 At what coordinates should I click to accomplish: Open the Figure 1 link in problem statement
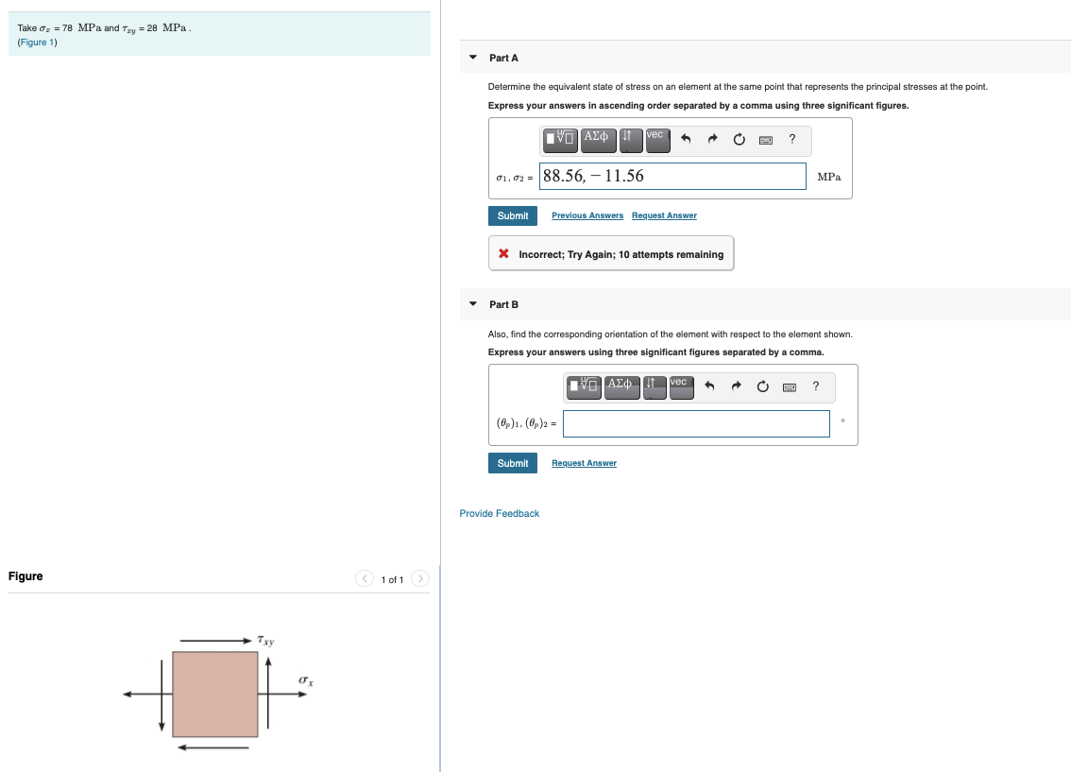(x=37, y=42)
